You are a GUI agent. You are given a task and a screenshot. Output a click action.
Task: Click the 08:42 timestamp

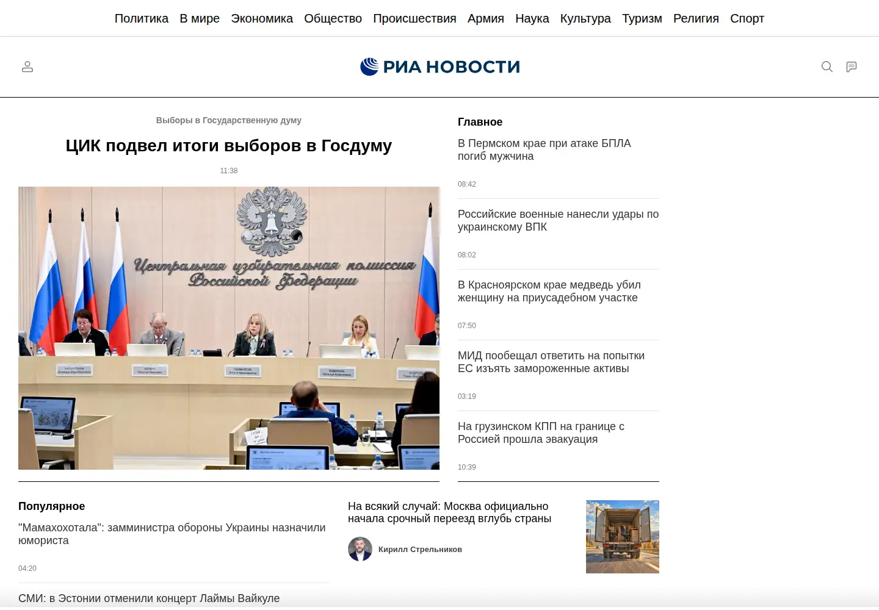pyautogui.click(x=467, y=184)
